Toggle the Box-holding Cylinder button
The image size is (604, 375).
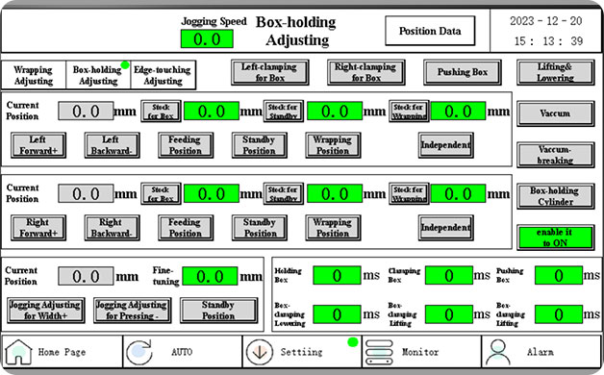[555, 196]
